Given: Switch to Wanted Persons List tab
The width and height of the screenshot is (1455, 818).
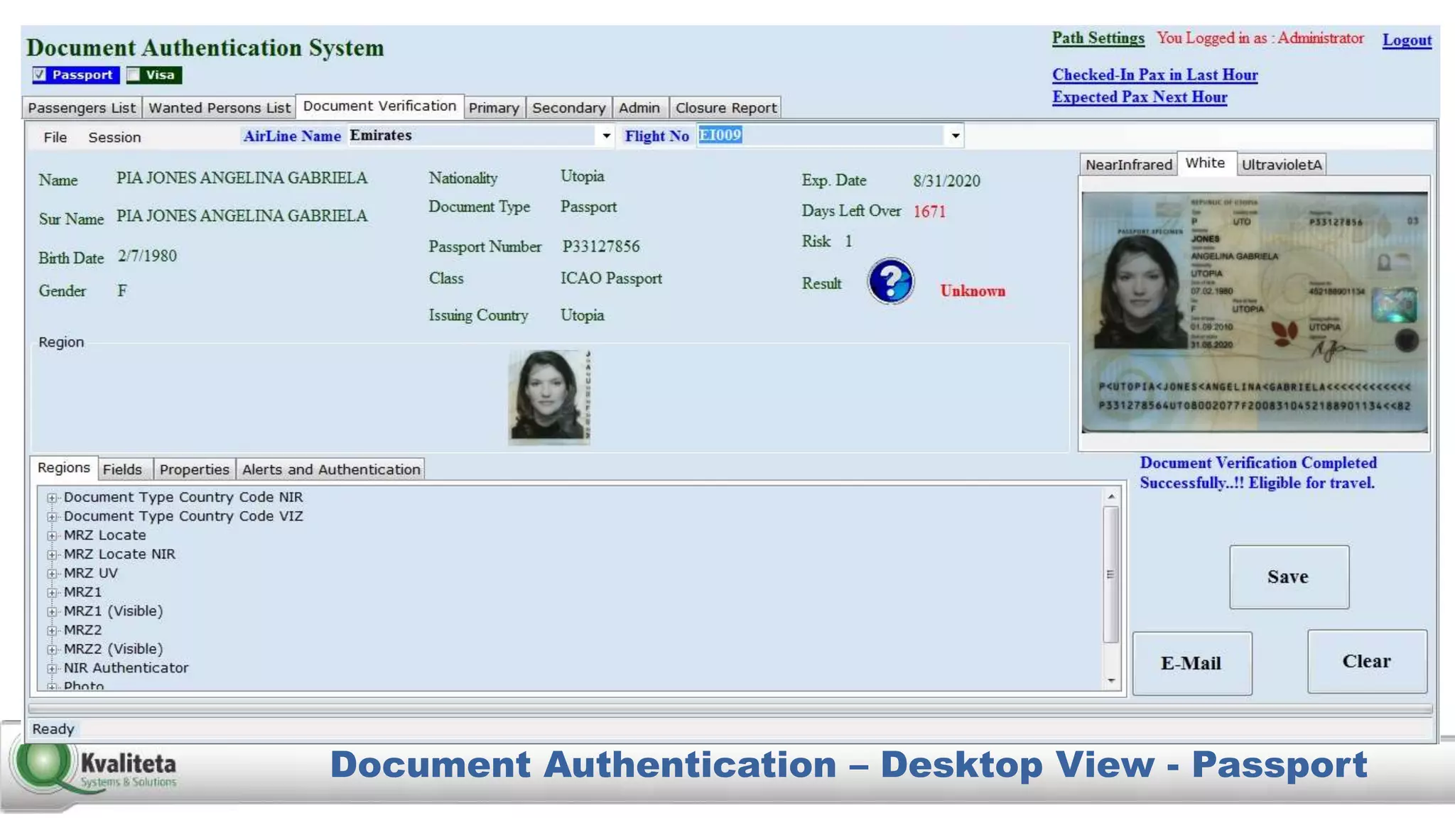Looking at the screenshot, I should (x=220, y=108).
